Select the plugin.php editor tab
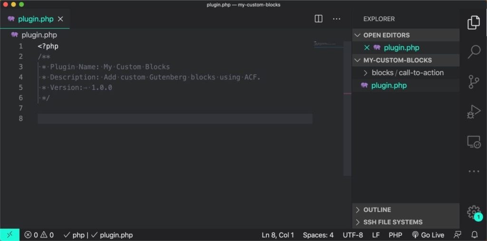Image resolution: width=487 pixels, height=241 pixels. pyautogui.click(x=35, y=19)
